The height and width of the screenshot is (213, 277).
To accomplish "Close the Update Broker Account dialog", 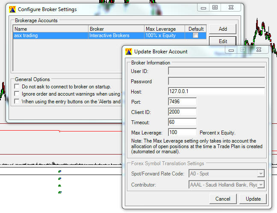I will point(259,50).
